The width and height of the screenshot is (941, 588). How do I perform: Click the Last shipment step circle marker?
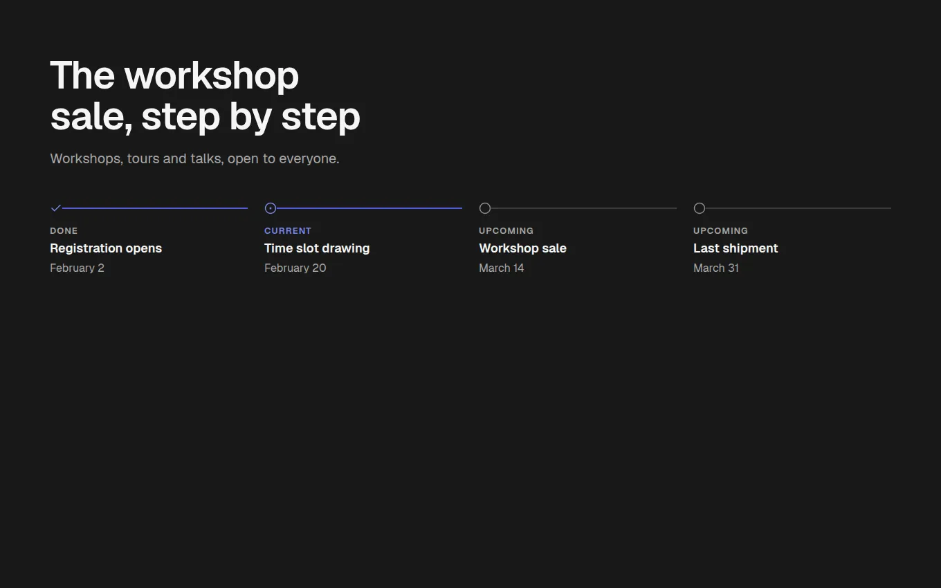[700, 208]
